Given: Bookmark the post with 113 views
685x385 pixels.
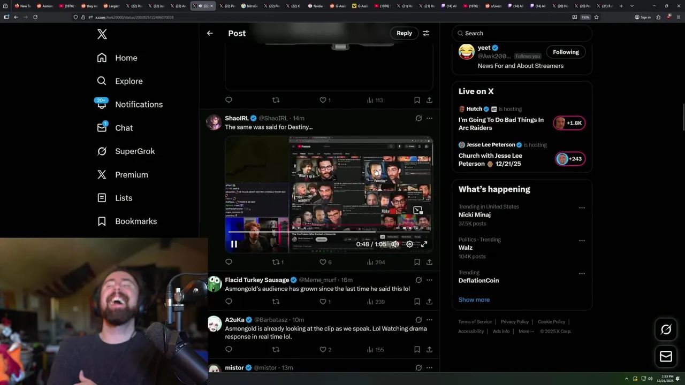Looking at the screenshot, I should (417, 100).
